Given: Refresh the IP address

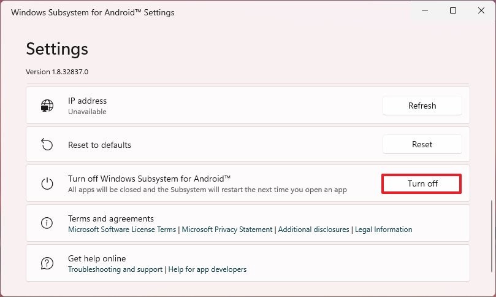Looking at the screenshot, I should point(422,106).
